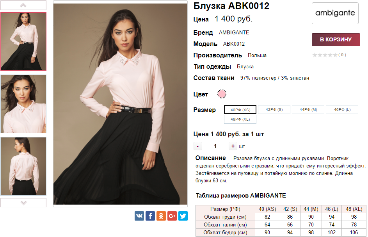Add to cart with В КОРЗИНУ
The image size is (368, 237).
pos(336,39)
